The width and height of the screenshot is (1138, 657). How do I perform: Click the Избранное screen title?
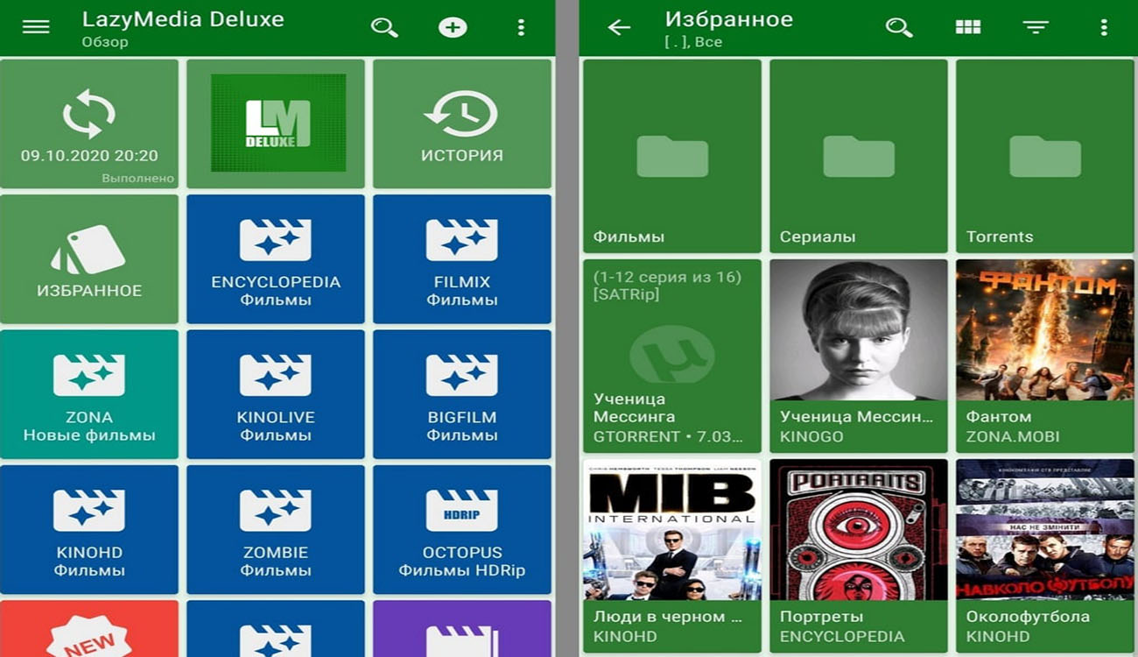coord(729,19)
